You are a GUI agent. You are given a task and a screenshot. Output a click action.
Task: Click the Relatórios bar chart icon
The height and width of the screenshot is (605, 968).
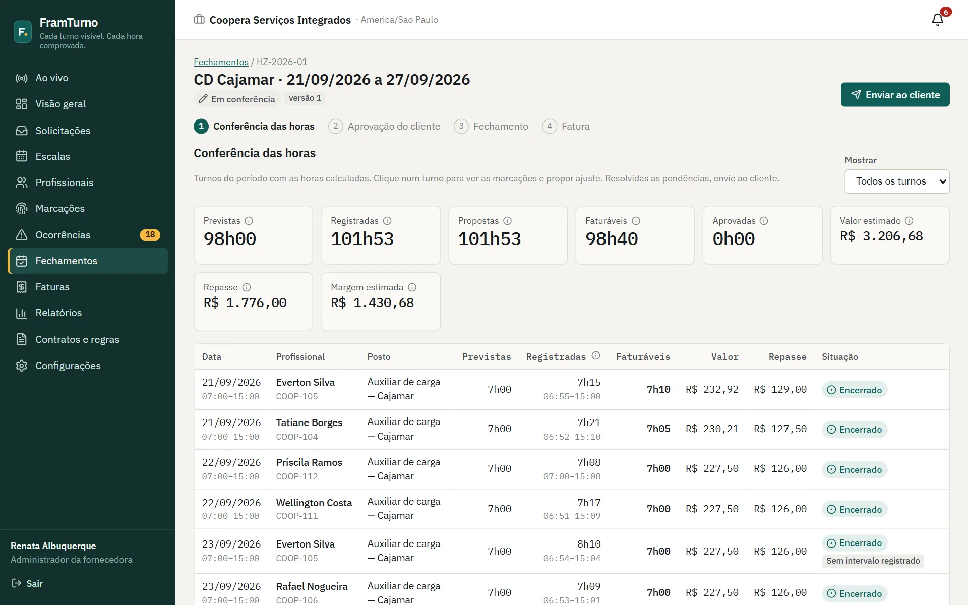tap(21, 313)
